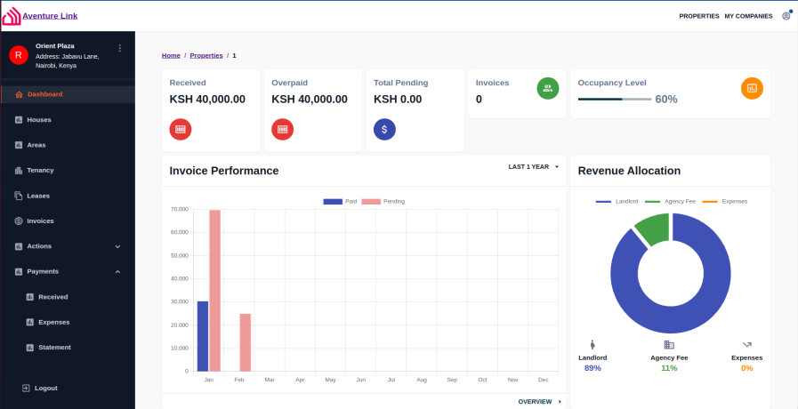Toggle Paid series in chart legend

point(341,202)
